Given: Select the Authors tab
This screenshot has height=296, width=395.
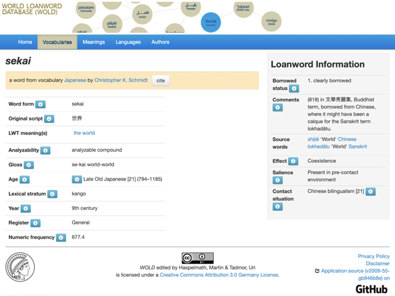Looking at the screenshot, I should coord(160,42).
